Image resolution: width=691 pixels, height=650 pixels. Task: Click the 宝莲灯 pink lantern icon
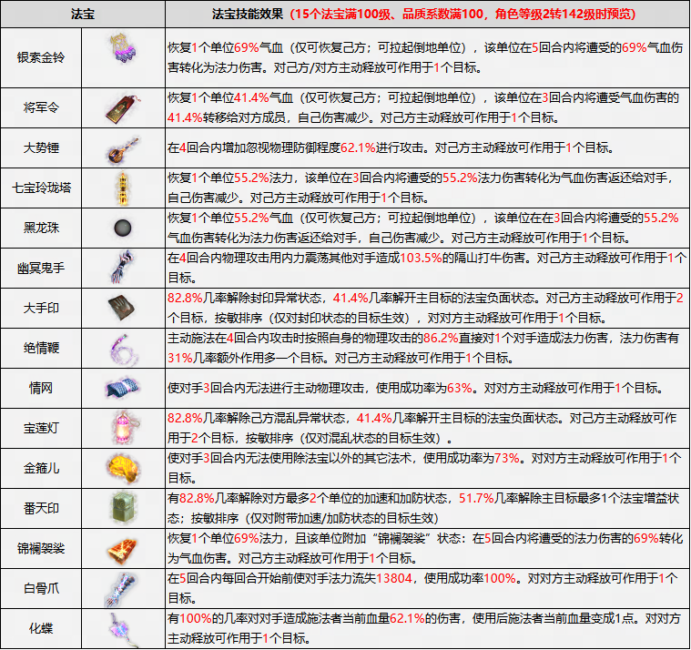124,428
